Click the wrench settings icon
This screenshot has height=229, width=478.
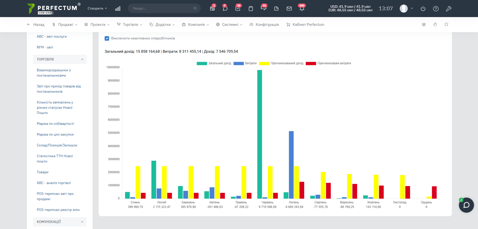click(x=449, y=9)
